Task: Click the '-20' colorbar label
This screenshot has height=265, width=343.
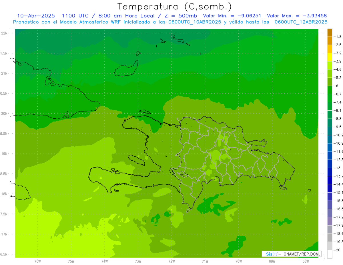Action: point(338,250)
